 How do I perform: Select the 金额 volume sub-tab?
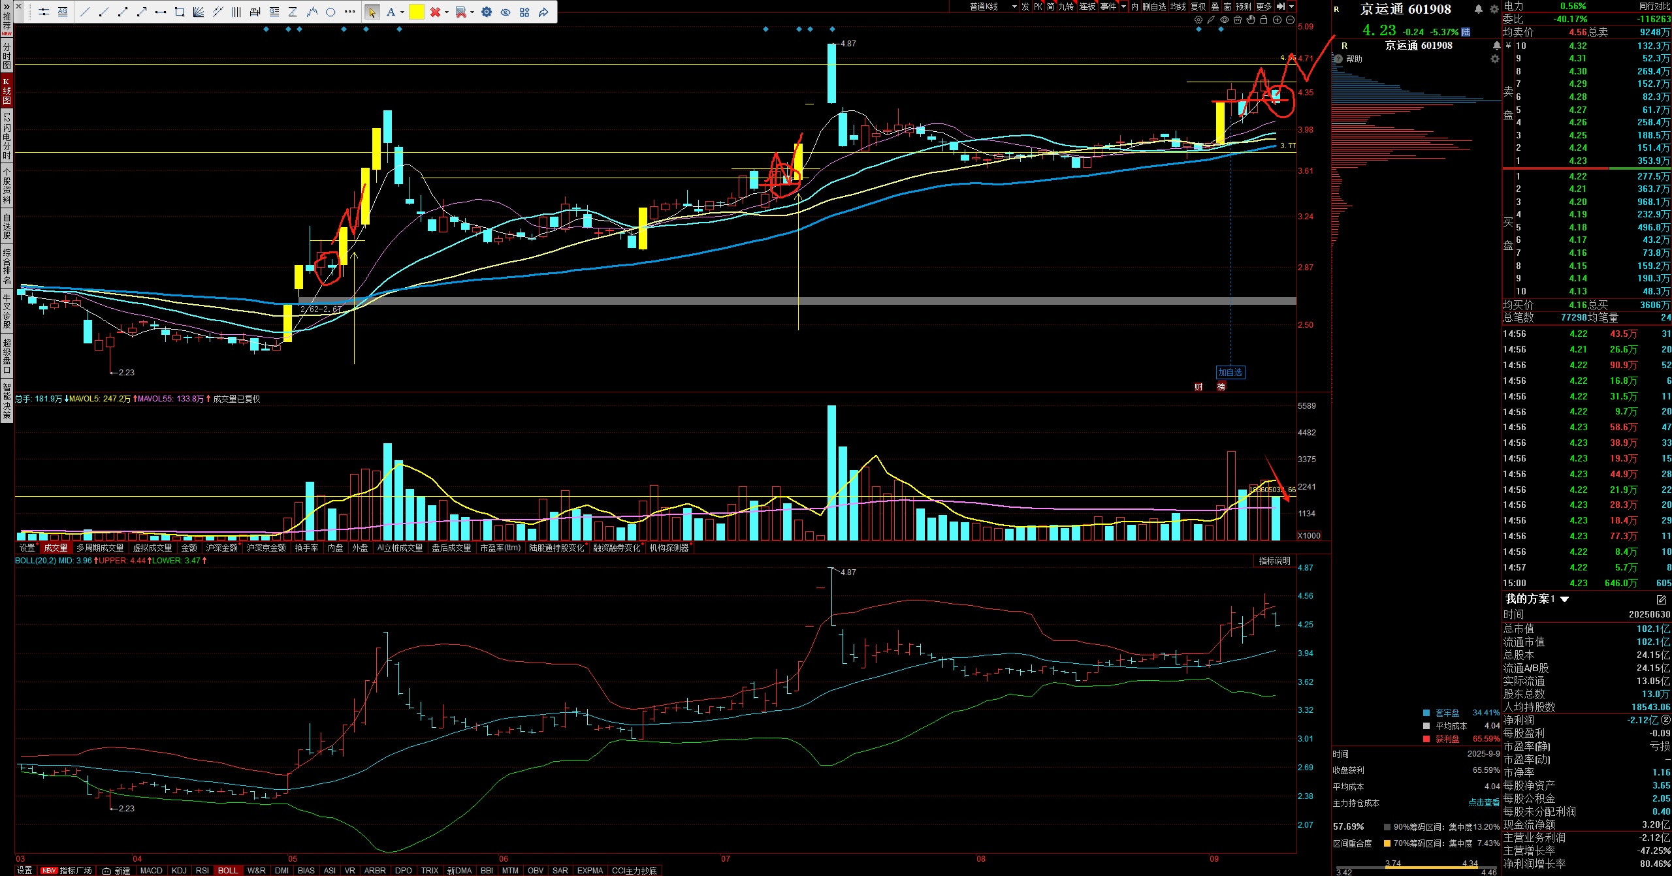point(189,548)
